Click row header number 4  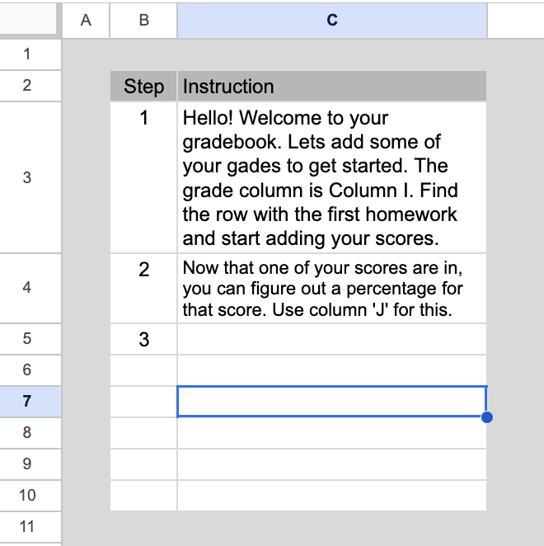click(27, 288)
